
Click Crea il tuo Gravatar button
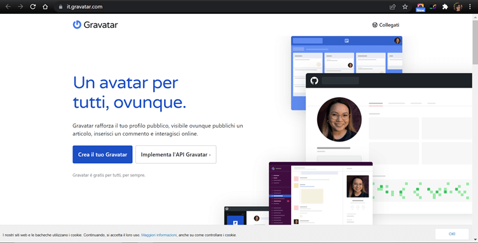pyautogui.click(x=102, y=155)
